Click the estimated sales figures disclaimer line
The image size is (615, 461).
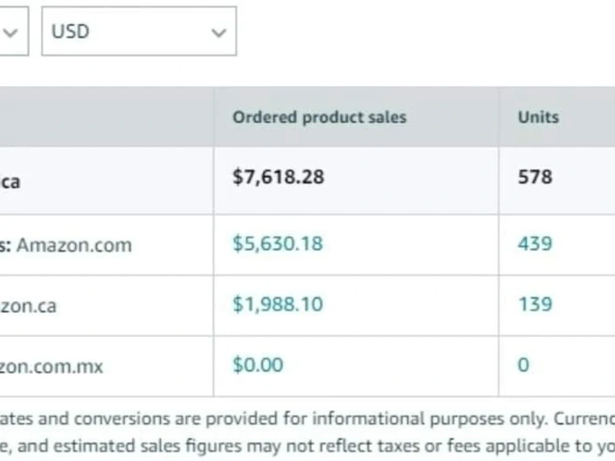coord(307,446)
